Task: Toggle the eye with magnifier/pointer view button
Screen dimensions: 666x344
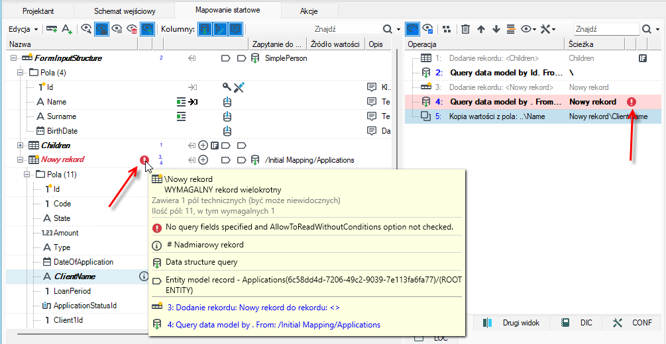Action: click(87, 29)
